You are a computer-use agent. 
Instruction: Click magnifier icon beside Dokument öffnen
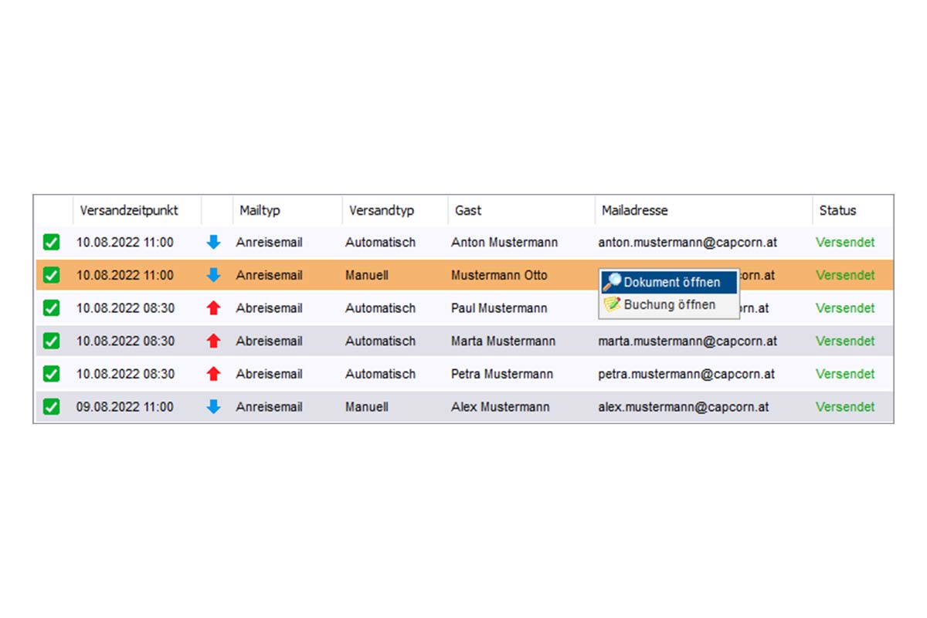[x=612, y=283]
